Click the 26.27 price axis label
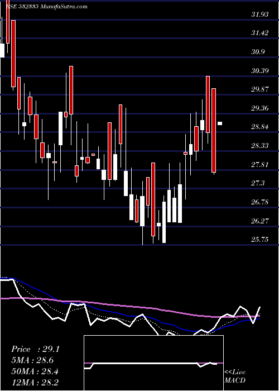The image size is (279, 391). point(260,221)
